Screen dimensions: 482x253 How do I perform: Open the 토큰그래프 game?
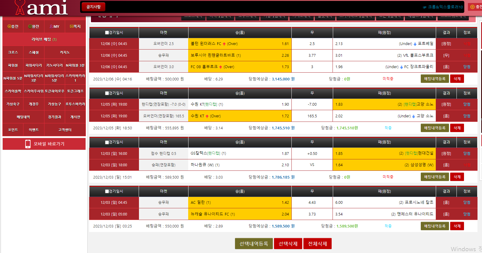coord(75,91)
